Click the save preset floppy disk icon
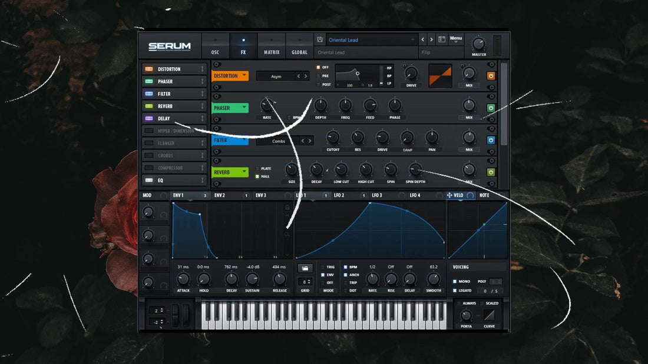 (x=319, y=40)
